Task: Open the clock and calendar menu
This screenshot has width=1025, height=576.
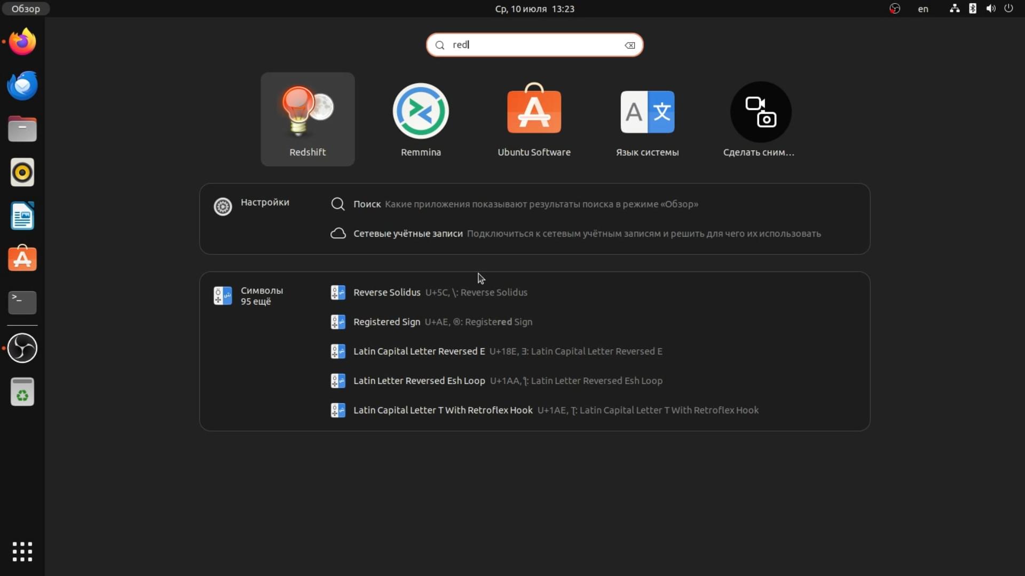Action: tap(534, 9)
